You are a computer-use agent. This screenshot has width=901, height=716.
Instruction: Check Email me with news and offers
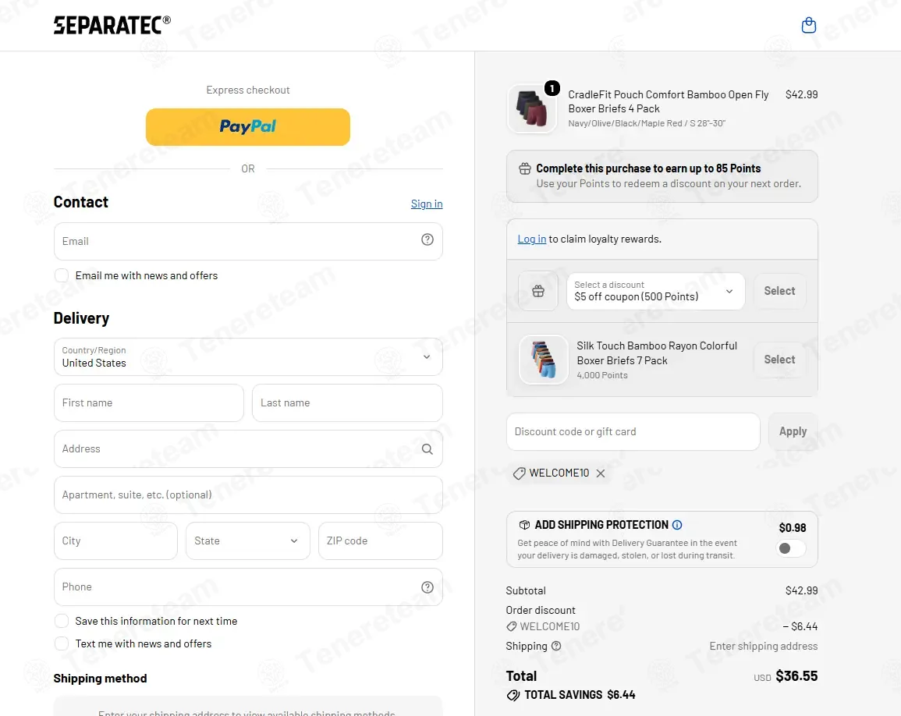[x=62, y=275]
